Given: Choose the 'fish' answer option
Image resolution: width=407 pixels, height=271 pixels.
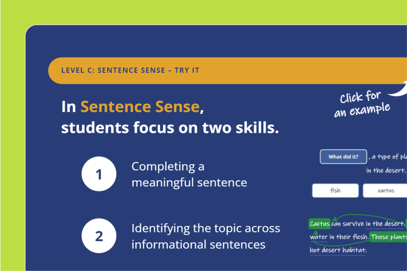Looking at the screenshot, I should (335, 190).
